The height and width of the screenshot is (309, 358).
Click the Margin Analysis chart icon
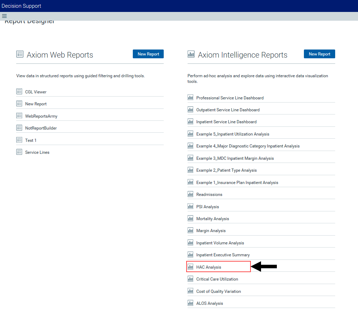(190, 230)
